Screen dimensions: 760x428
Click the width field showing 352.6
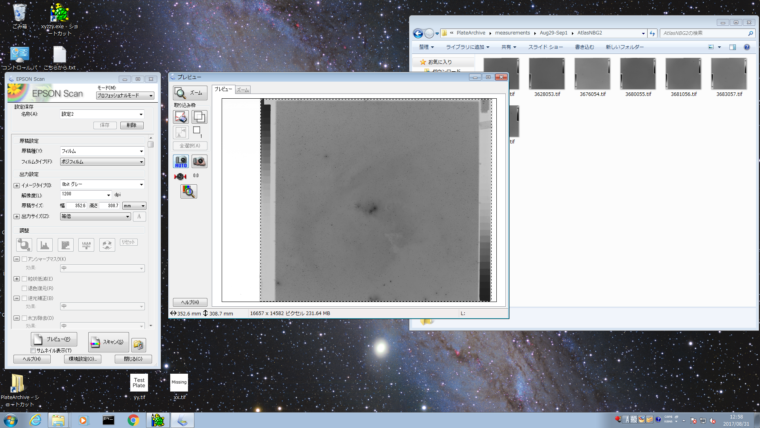tap(76, 206)
